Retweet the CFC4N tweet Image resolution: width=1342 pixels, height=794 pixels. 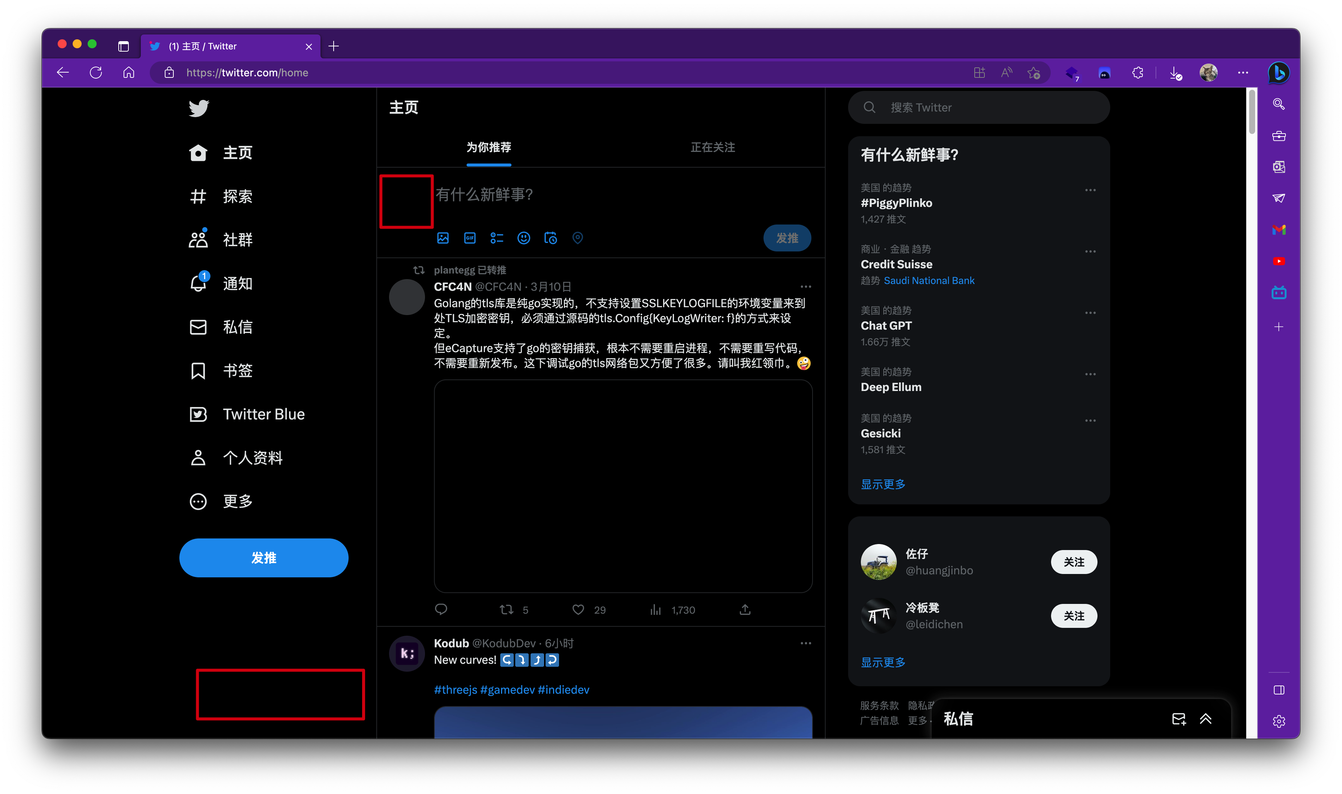[506, 610]
